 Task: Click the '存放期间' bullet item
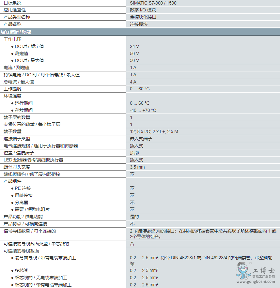point(24,110)
